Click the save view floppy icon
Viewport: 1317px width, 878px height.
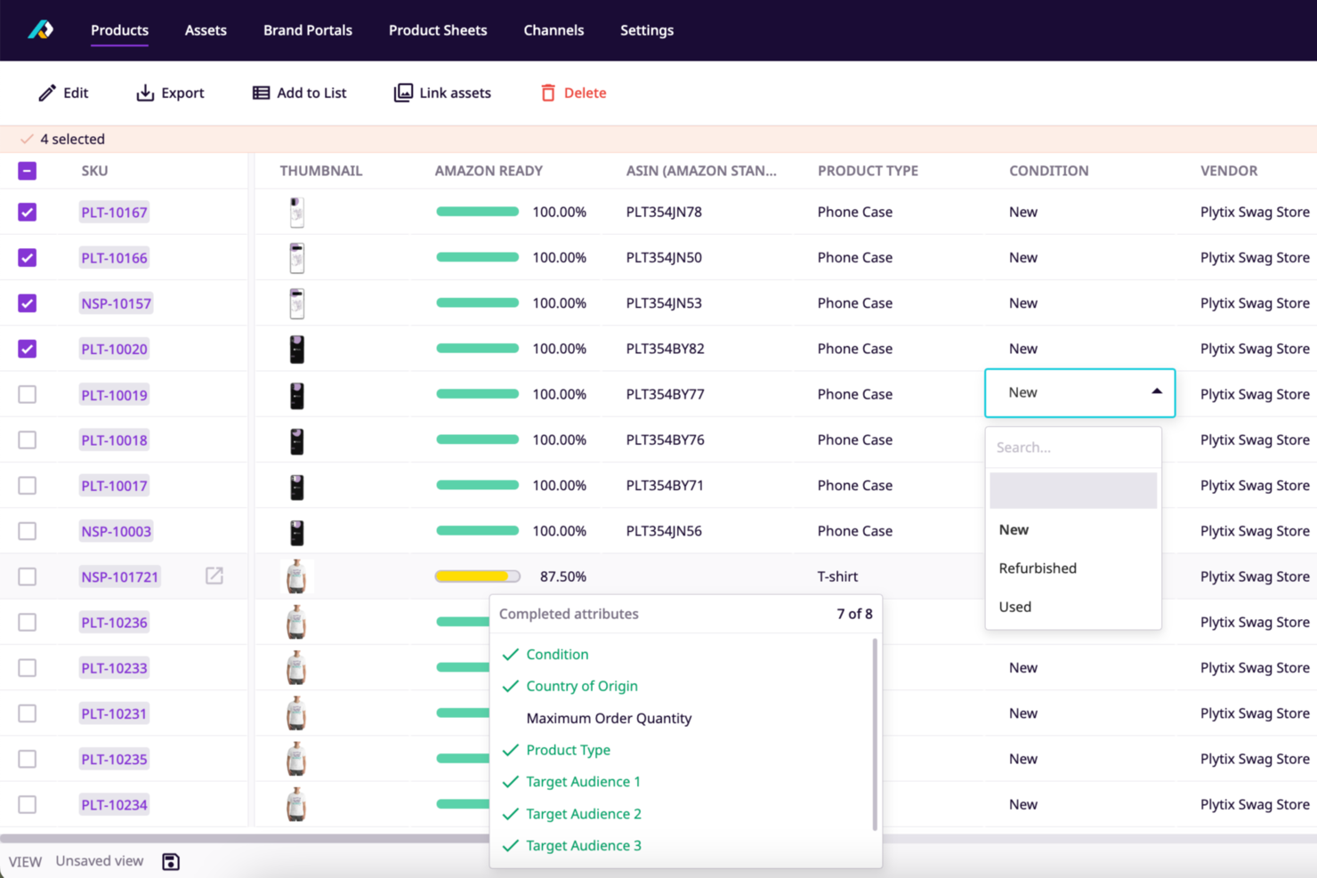coord(171,861)
